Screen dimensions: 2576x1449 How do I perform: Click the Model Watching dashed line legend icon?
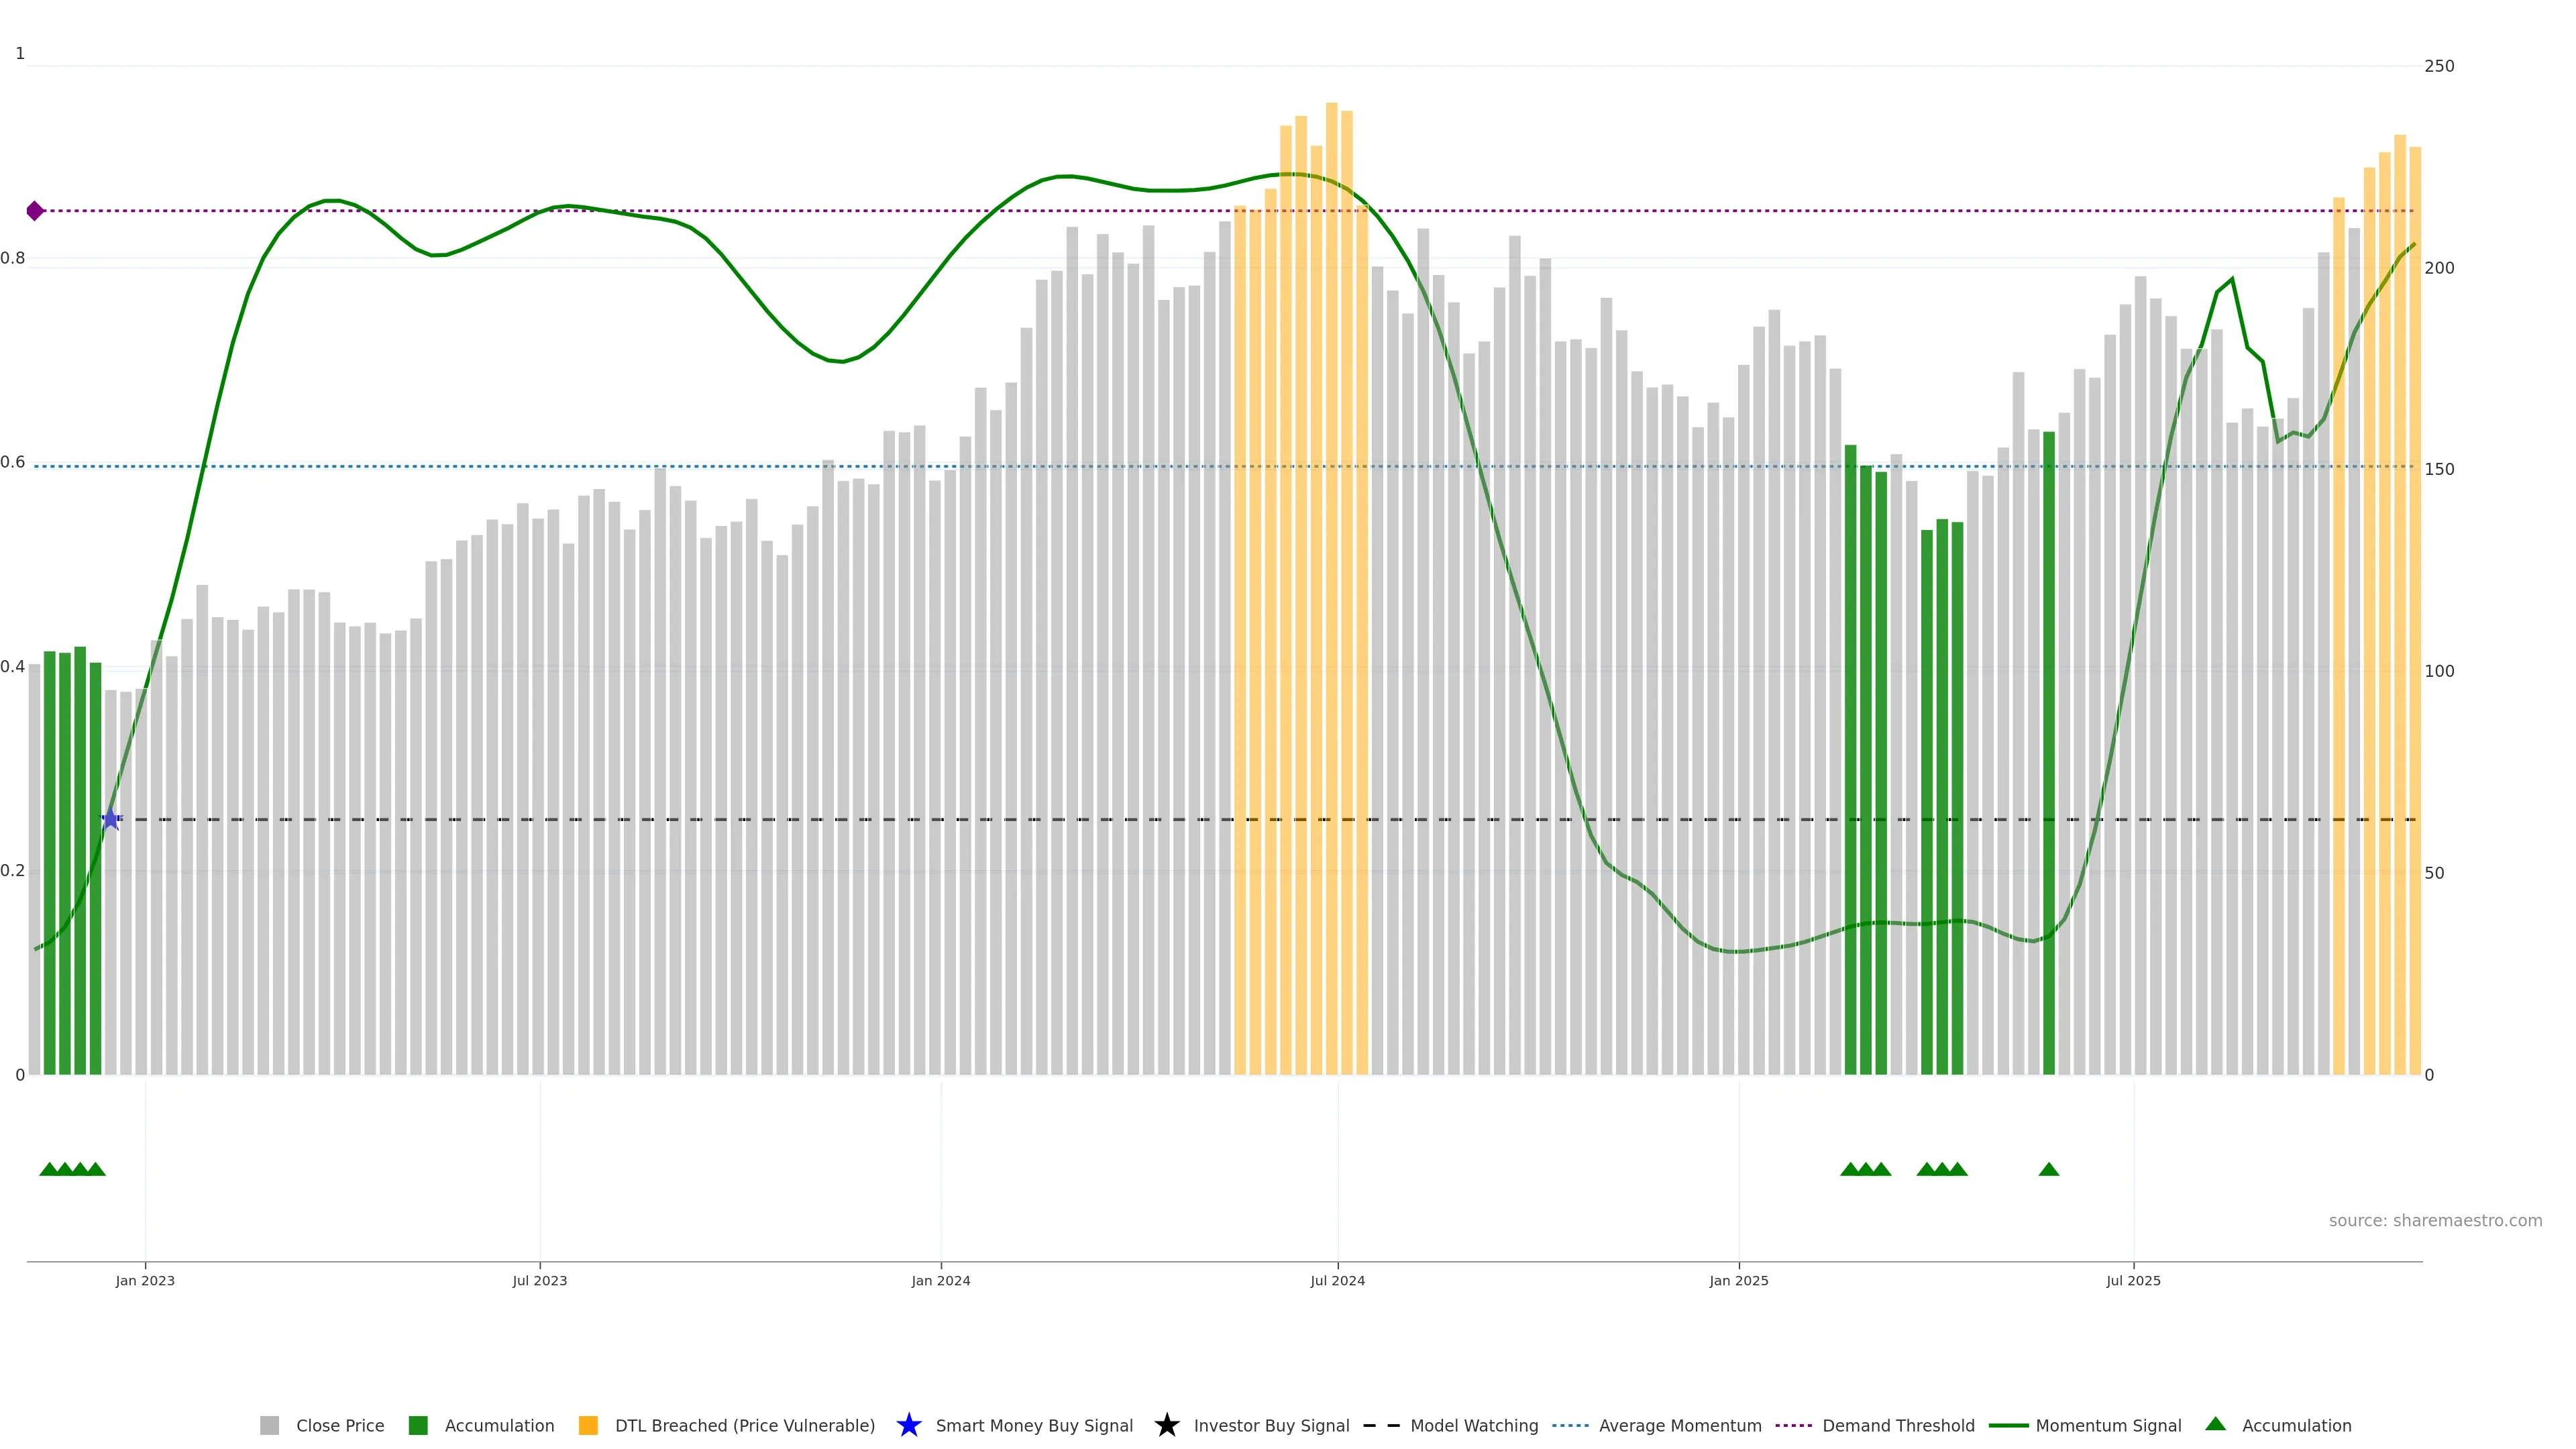[1381, 1425]
